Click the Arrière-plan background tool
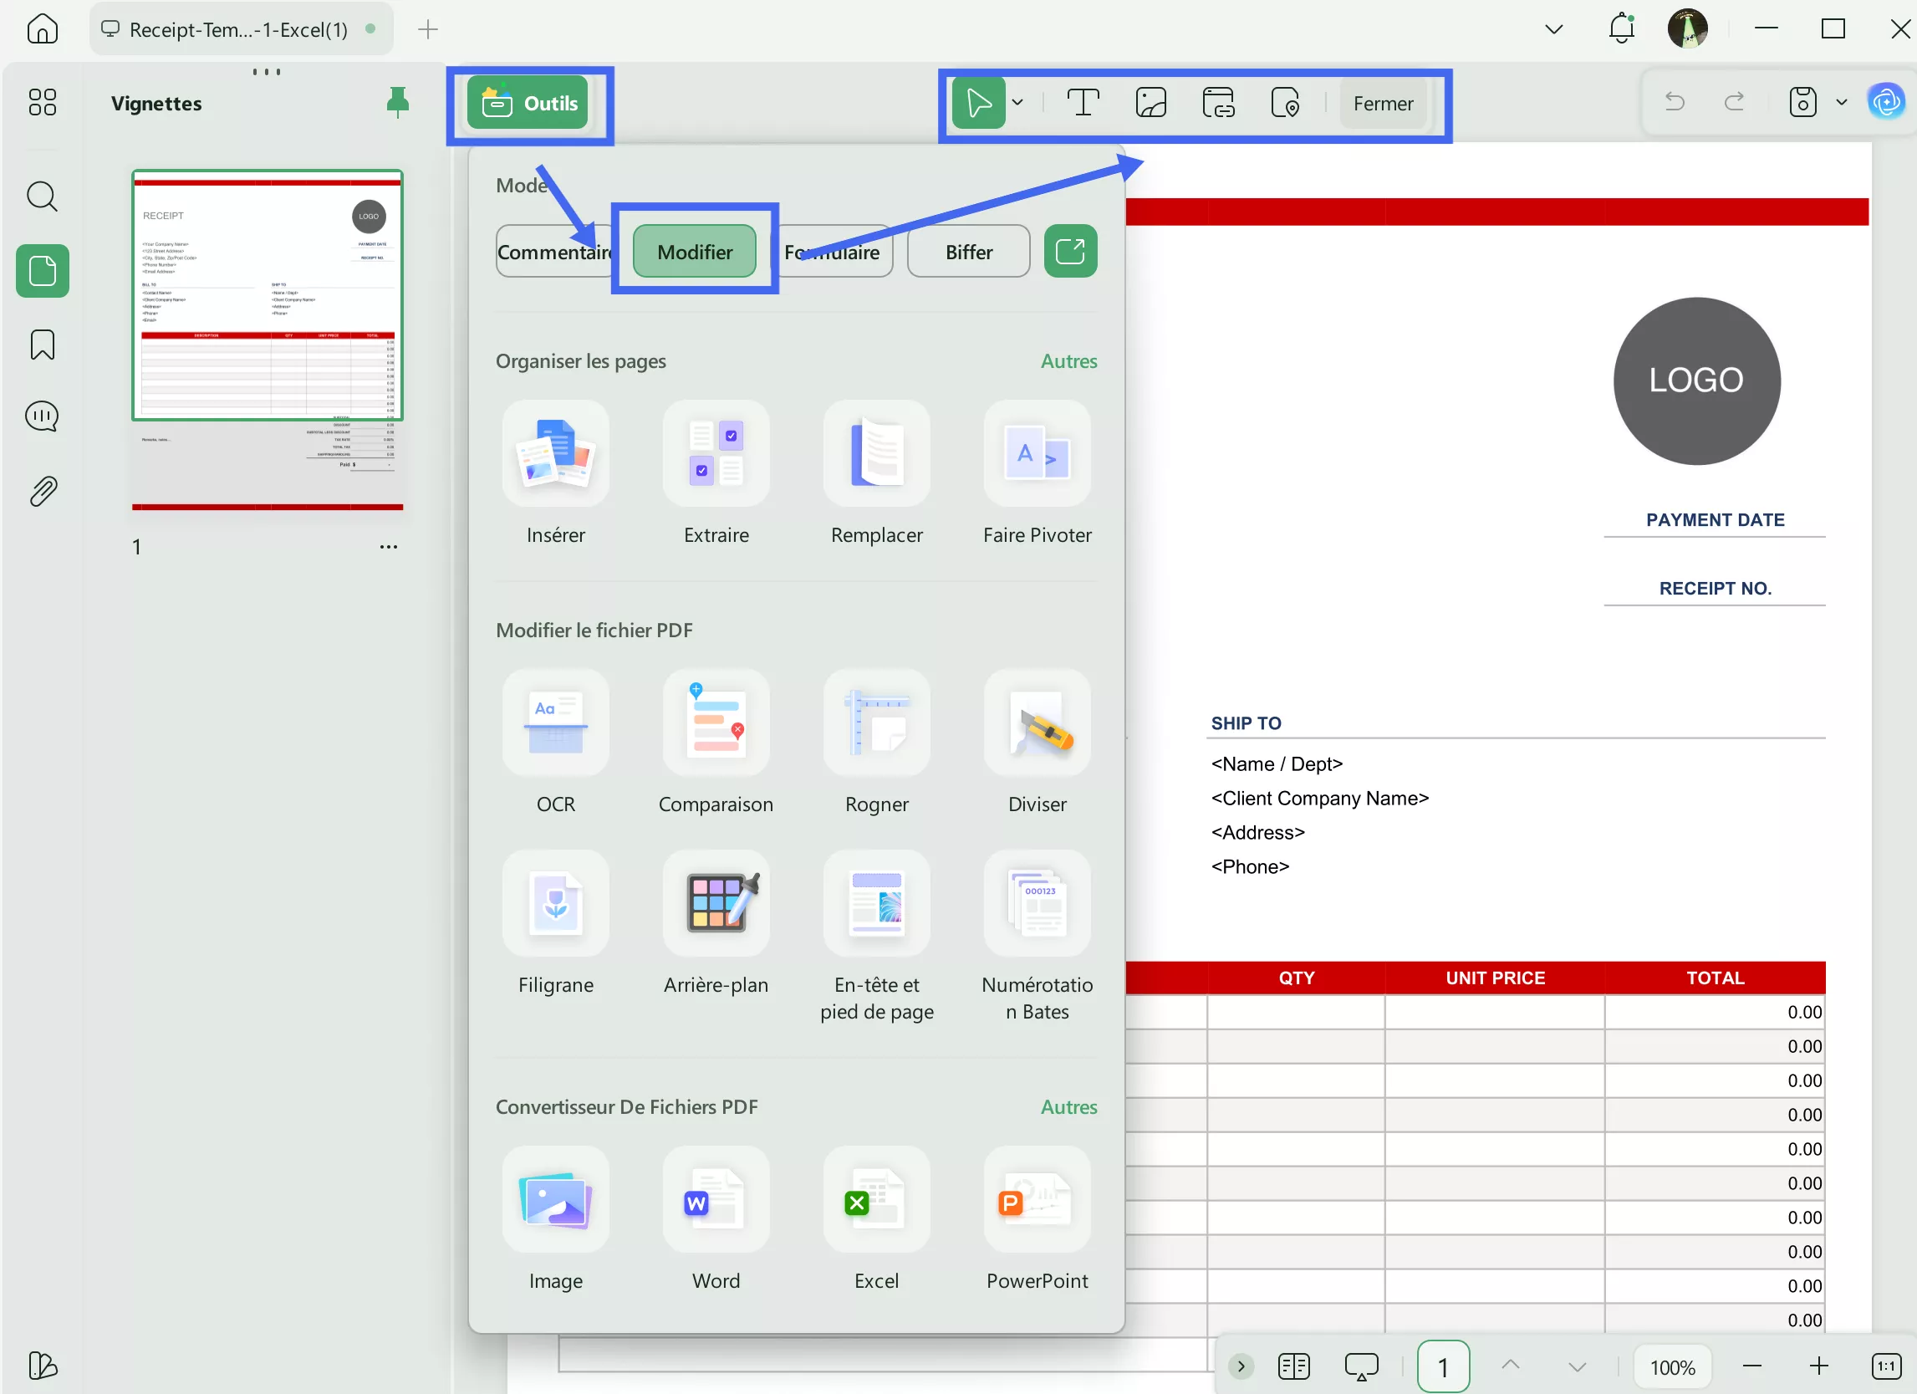1917x1394 pixels. [716, 905]
